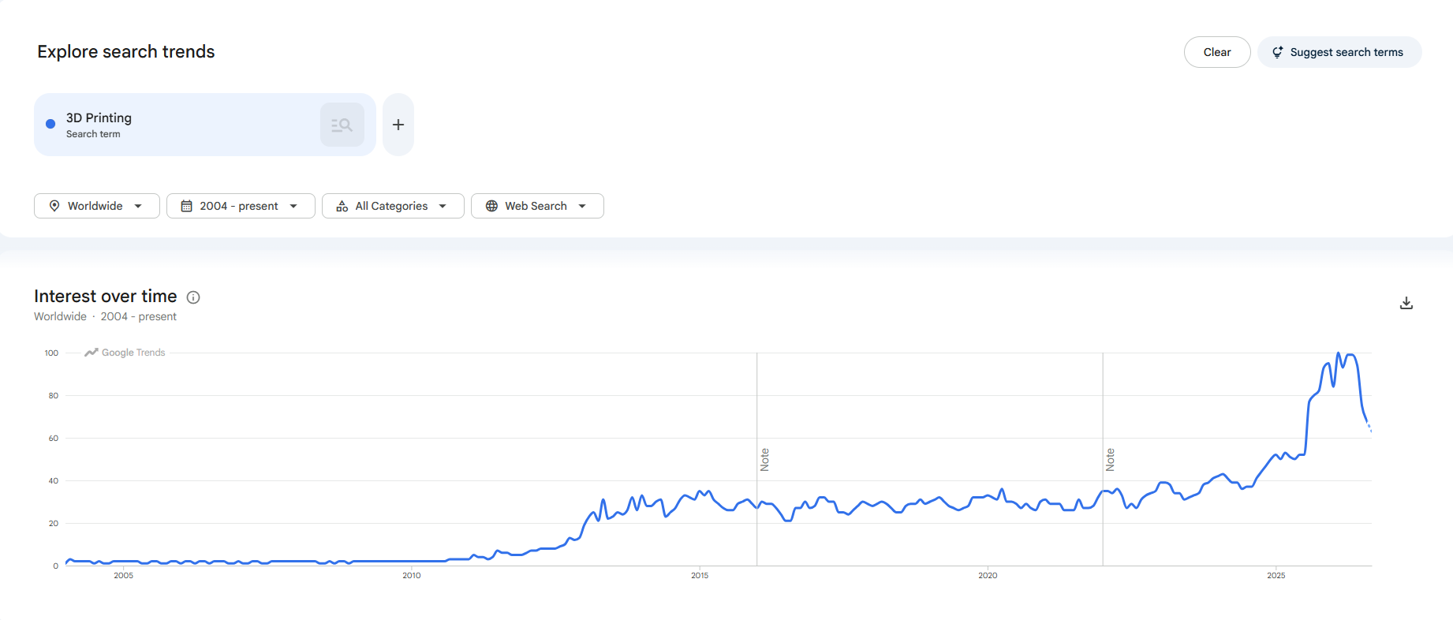This screenshot has width=1453, height=620.
Task: Click the 3D Printing search term field
Action: (205, 125)
